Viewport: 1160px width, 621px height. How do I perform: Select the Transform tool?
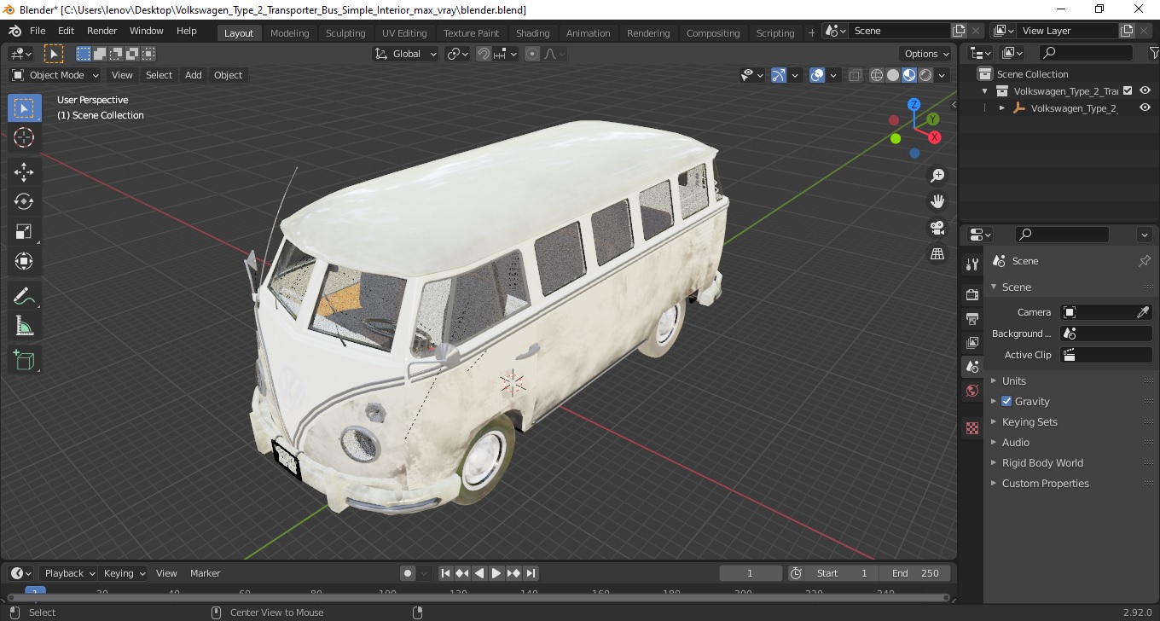tap(24, 261)
